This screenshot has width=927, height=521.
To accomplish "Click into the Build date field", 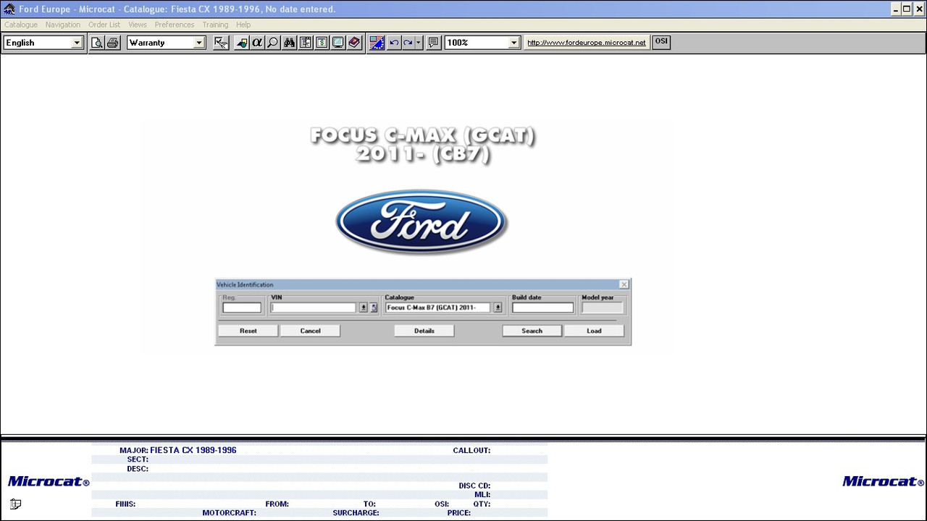I will tap(542, 308).
